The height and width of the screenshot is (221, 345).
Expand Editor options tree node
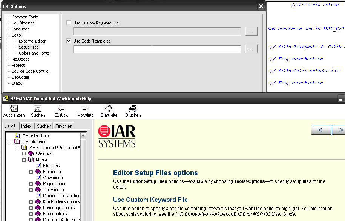pos(31,214)
